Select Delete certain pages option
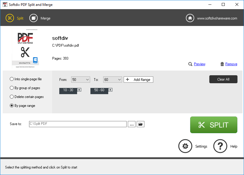 12,97
